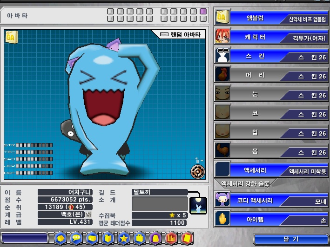This screenshot has width=330, height=247.
Task: Open the yellow briefcase toolbar icon
Action: coord(140,238)
